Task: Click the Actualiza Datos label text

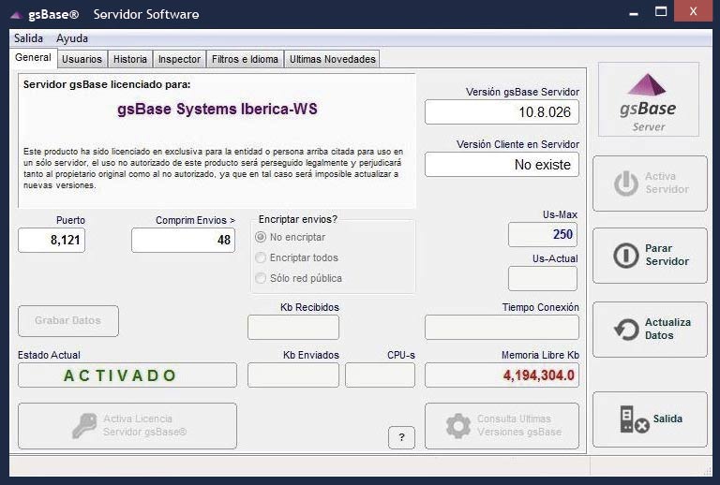Action: click(667, 329)
